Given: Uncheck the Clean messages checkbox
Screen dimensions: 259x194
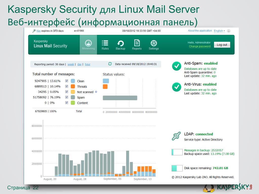Looking at the screenshot, I should (x=67, y=81).
